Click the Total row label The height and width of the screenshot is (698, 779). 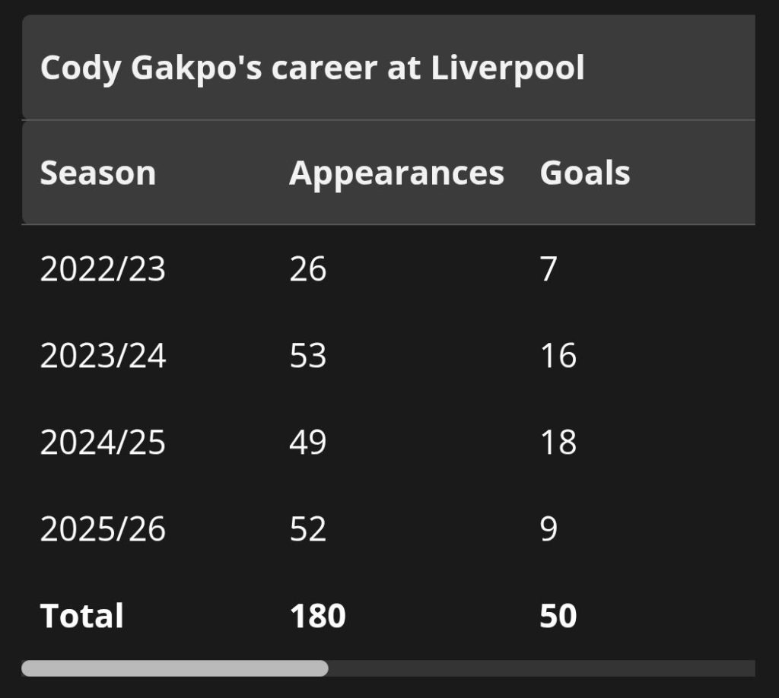(x=82, y=616)
